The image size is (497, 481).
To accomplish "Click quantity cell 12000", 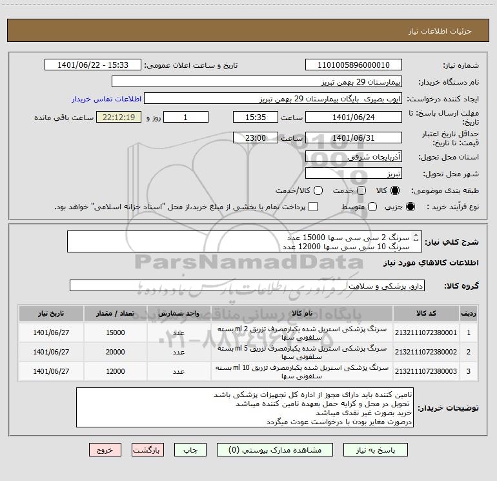I will (116, 371).
